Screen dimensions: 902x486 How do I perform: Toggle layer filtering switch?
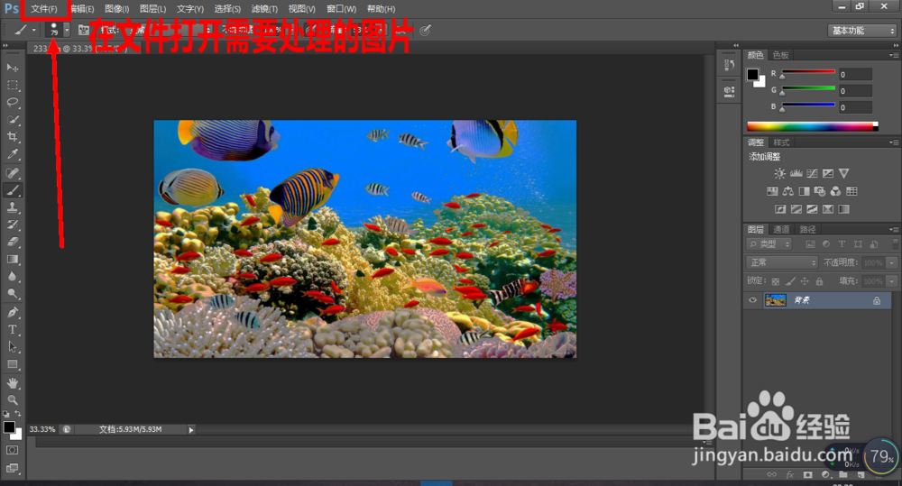click(x=895, y=244)
